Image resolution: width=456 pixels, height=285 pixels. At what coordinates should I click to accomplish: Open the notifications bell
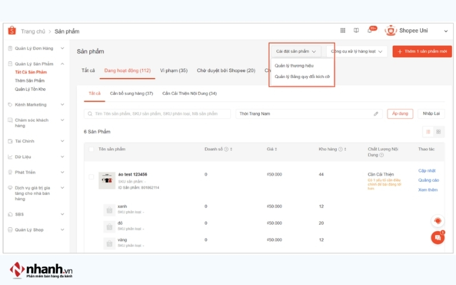(370, 30)
